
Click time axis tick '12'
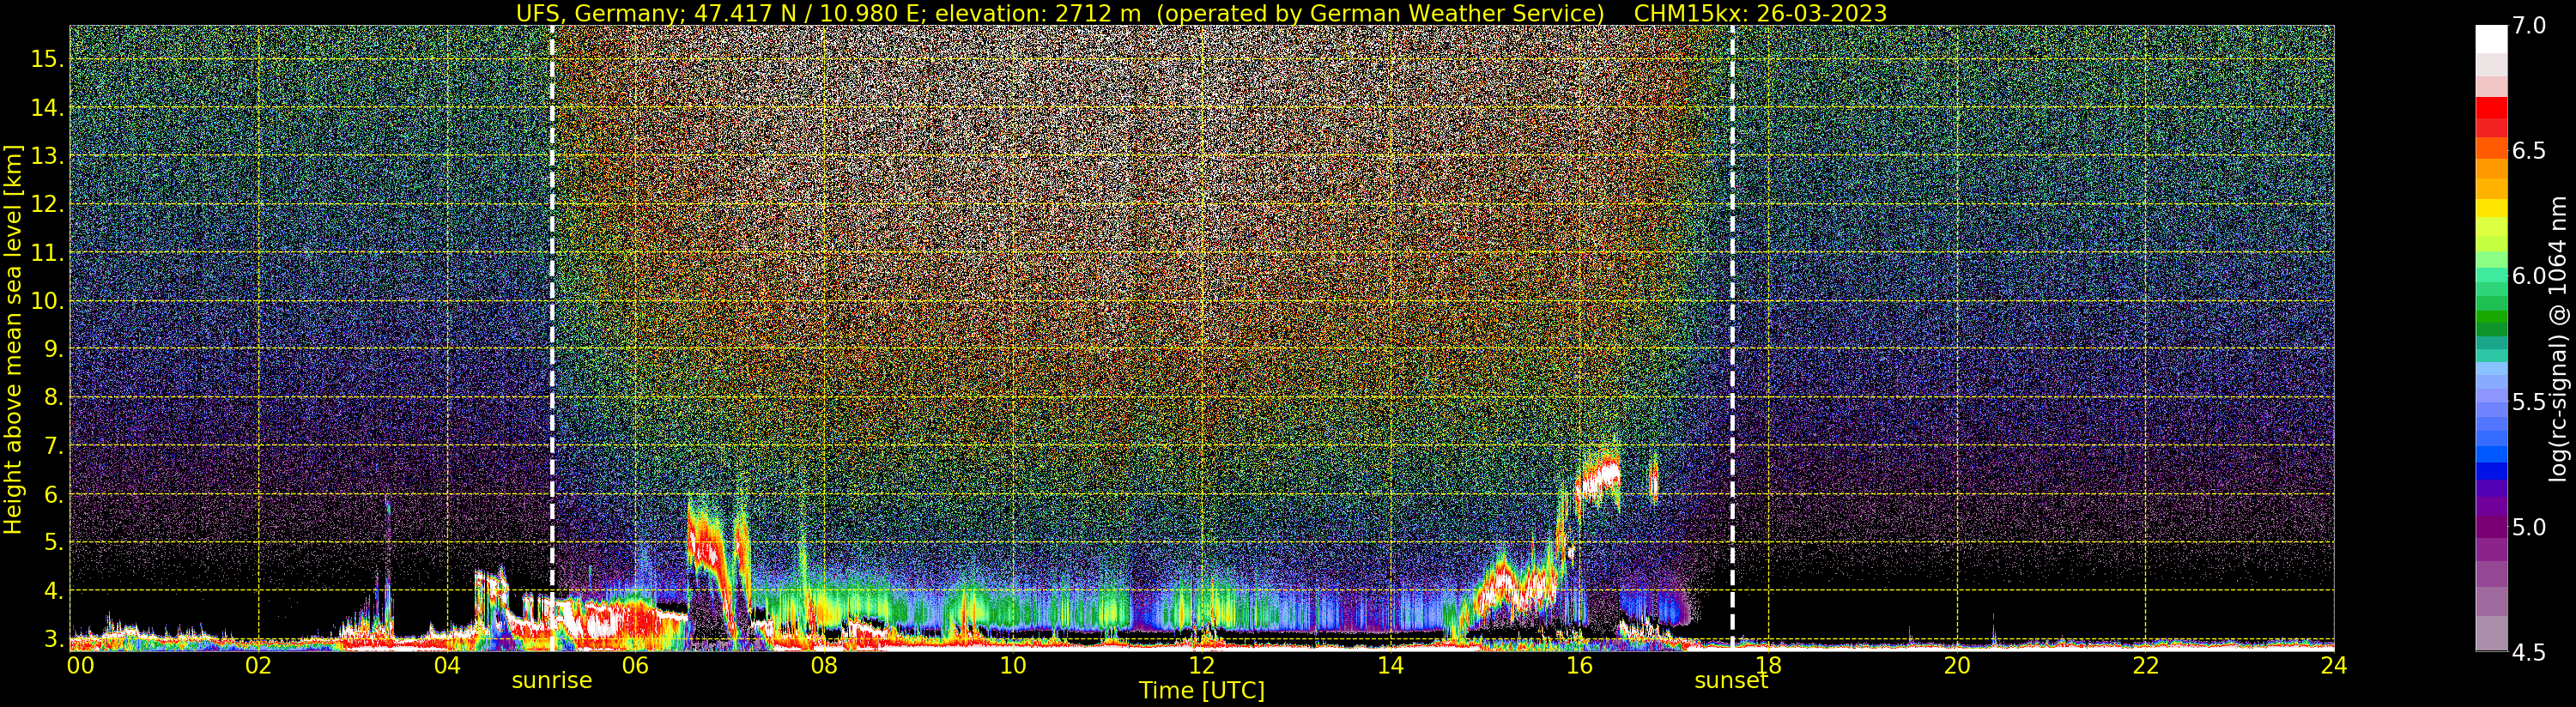pos(1201,666)
